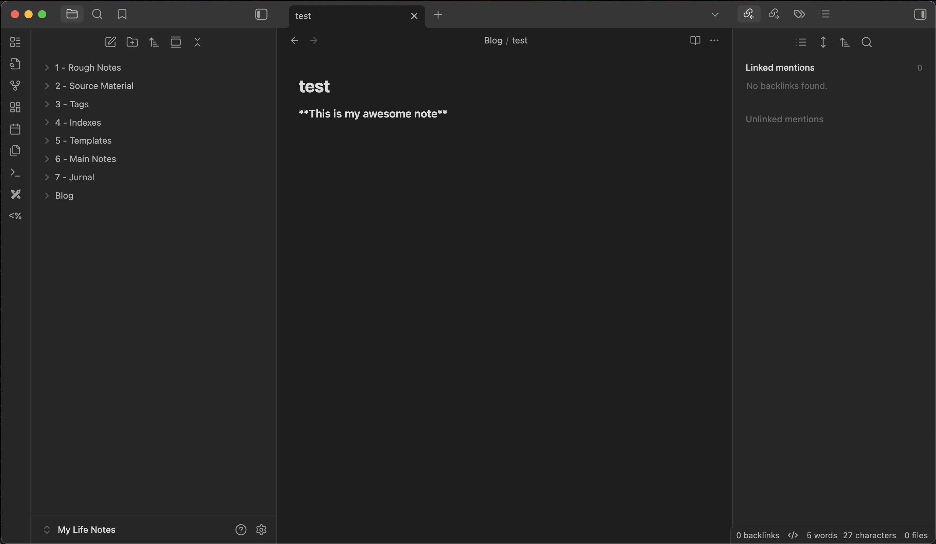Toggle the left sidebar visibility
This screenshot has height=544, width=936.
click(x=261, y=15)
